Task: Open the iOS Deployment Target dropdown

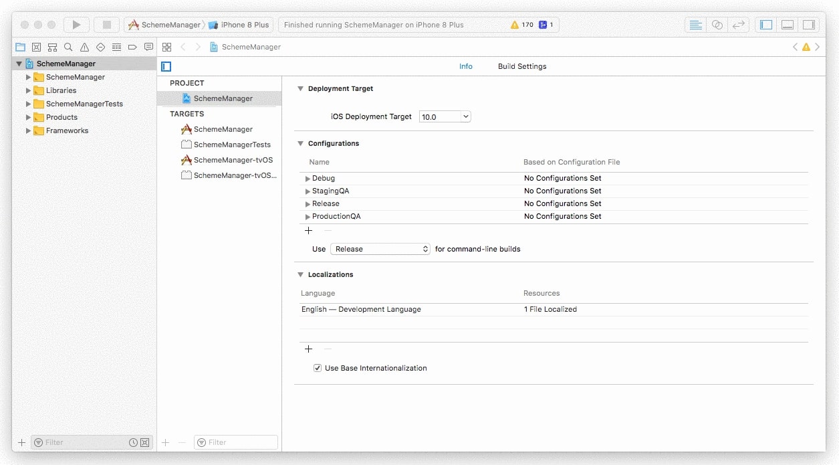Action: click(445, 116)
